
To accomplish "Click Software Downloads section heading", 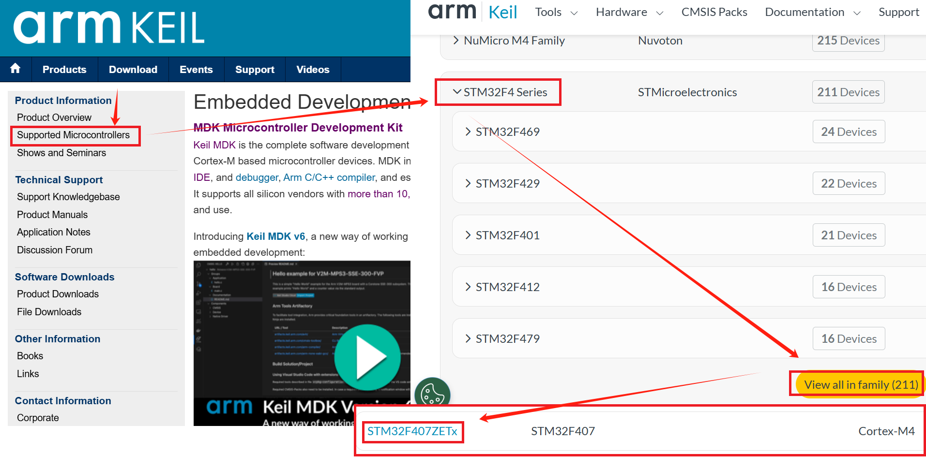I will 64,277.
